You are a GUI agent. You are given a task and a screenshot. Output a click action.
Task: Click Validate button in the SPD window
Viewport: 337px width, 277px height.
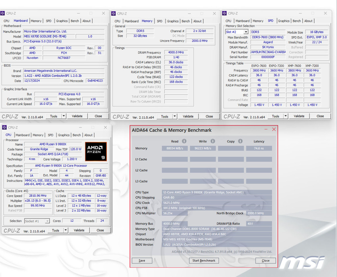pos(299,116)
